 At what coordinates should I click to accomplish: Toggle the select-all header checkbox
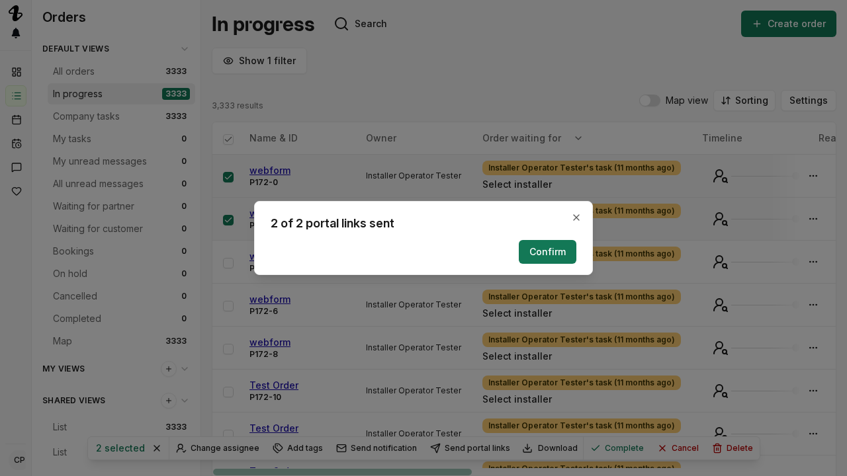(228, 139)
